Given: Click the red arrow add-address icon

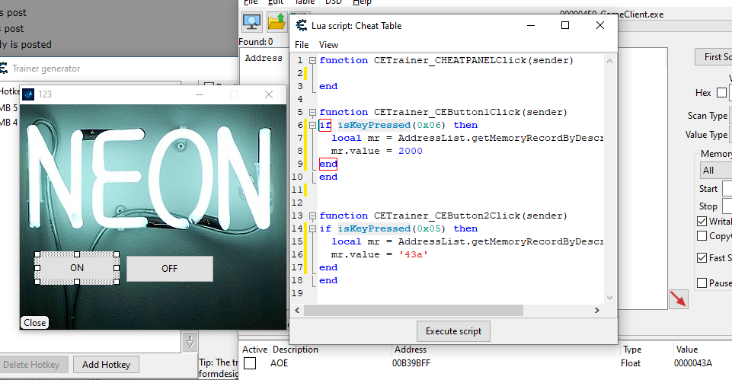Looking at the screenshot, I should click(x=677, y=299).
